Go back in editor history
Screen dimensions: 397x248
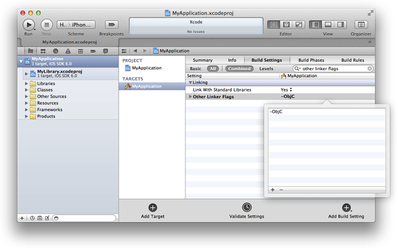point(135,51)
